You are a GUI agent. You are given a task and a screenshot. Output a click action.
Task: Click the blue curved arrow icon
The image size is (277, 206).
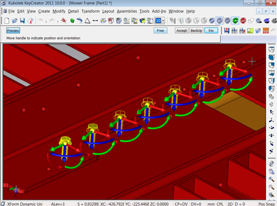80,20
